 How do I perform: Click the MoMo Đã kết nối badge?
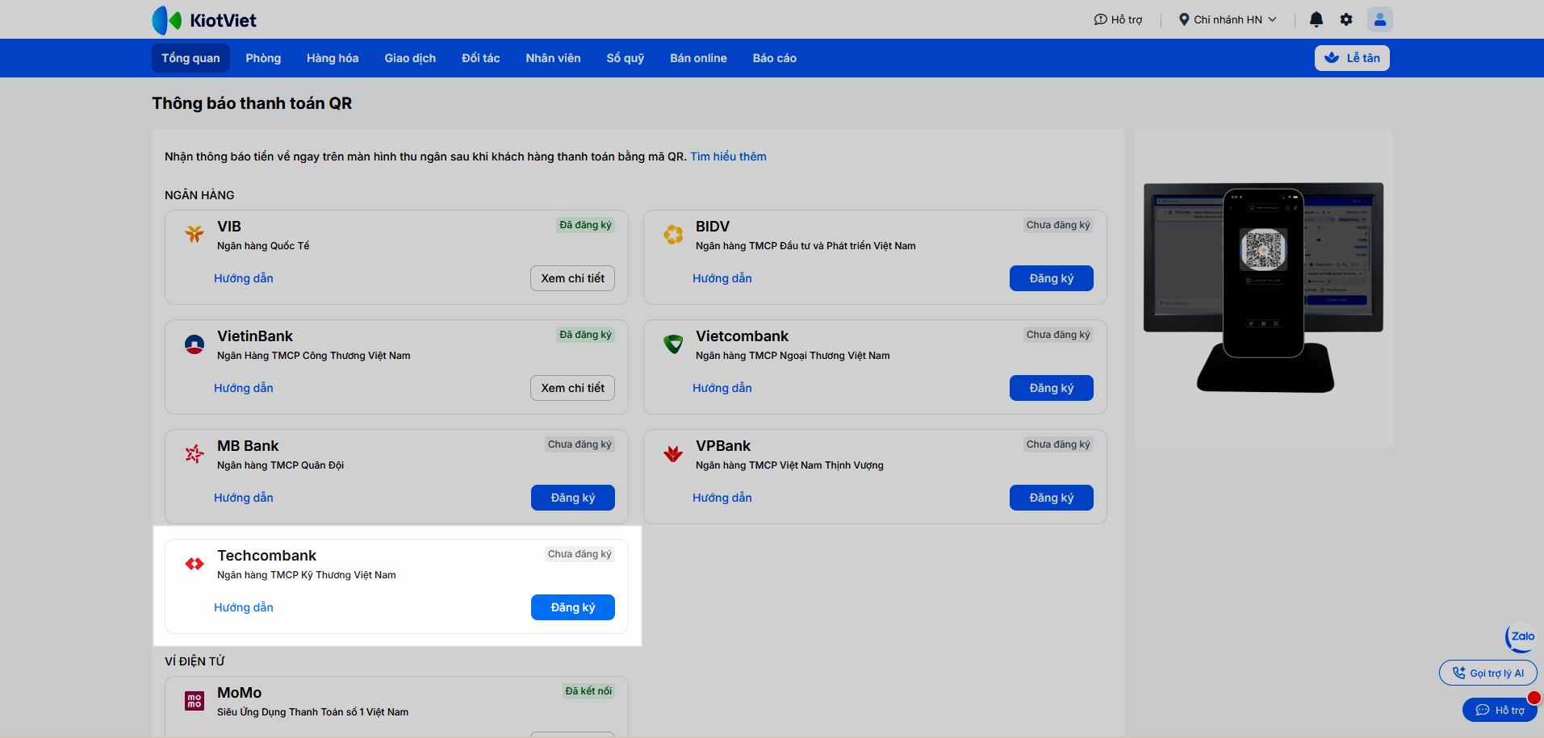(x=588, y=691)
